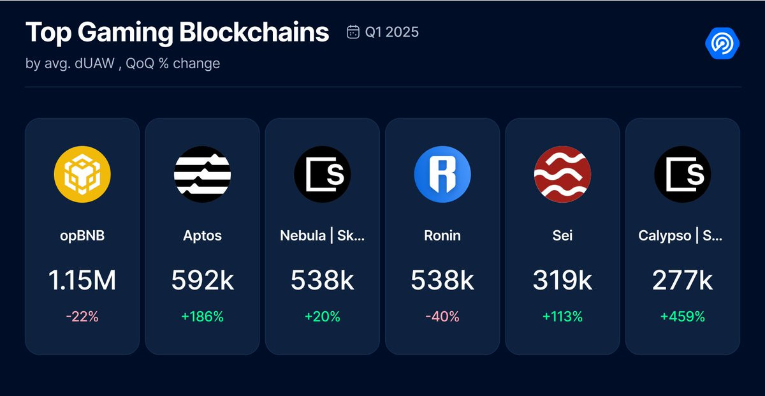The image size is (765, 396).
Task: Click the Sei 319k value
Action: (x=562, y=280)
